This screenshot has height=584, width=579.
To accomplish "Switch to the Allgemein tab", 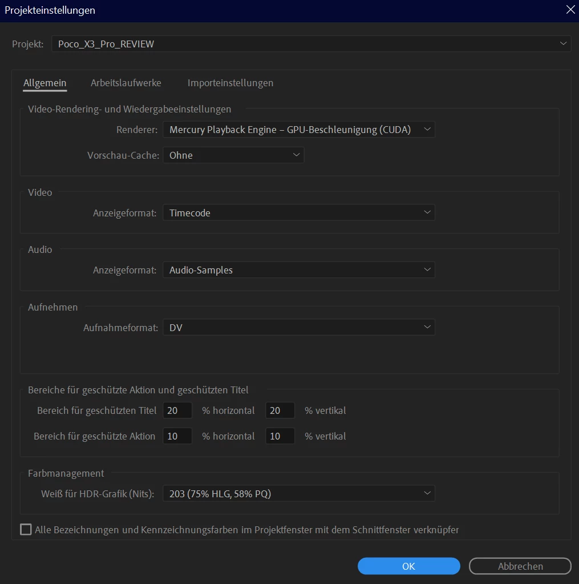I will pos(44,83).
